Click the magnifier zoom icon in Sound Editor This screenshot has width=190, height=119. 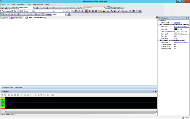45,95
